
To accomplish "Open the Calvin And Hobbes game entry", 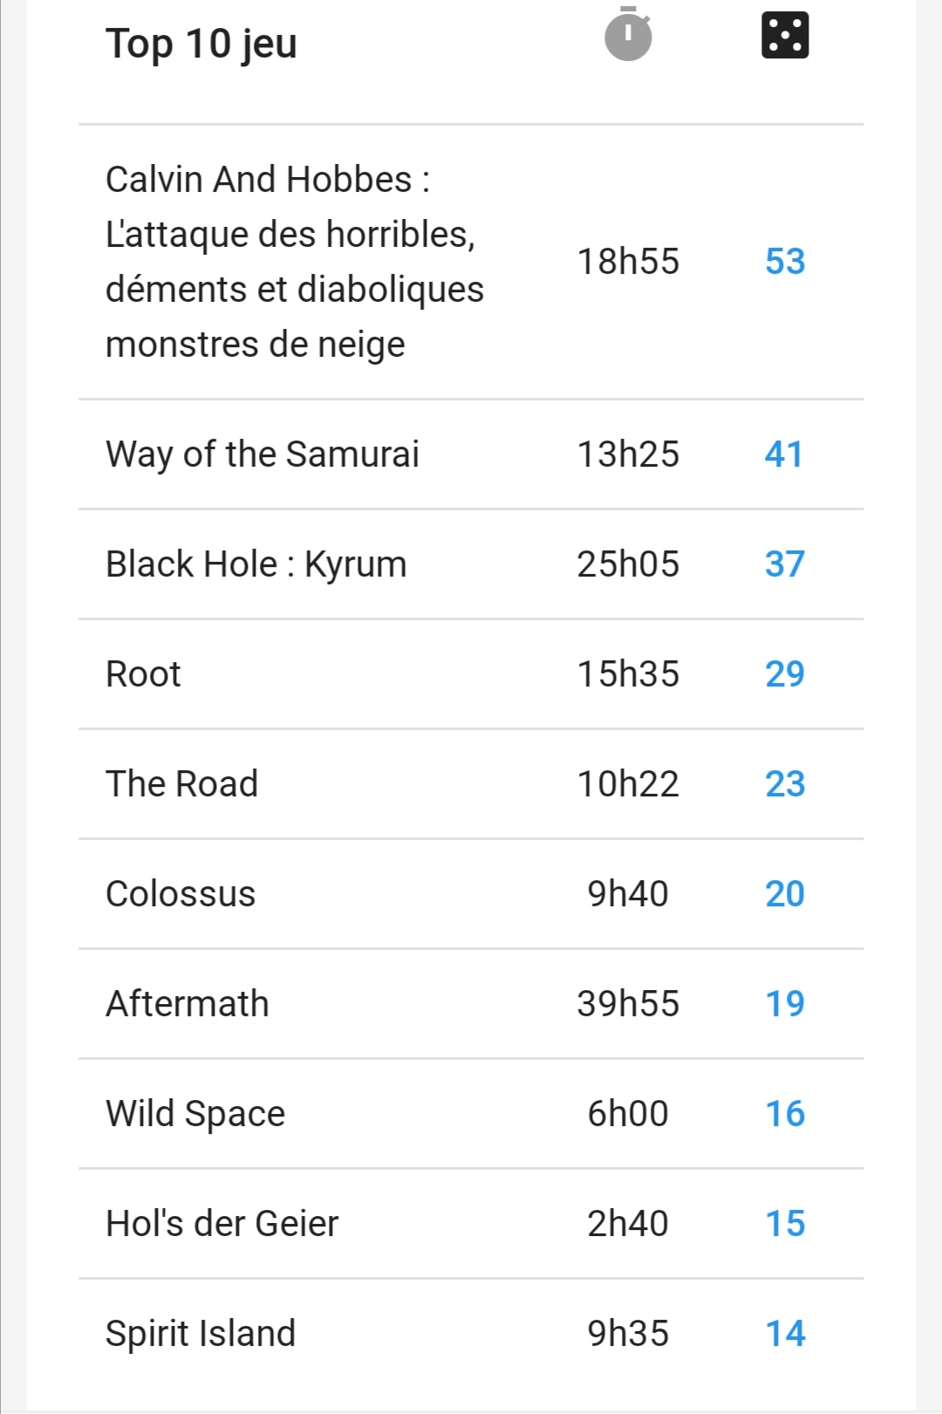I will click(294, 262).
